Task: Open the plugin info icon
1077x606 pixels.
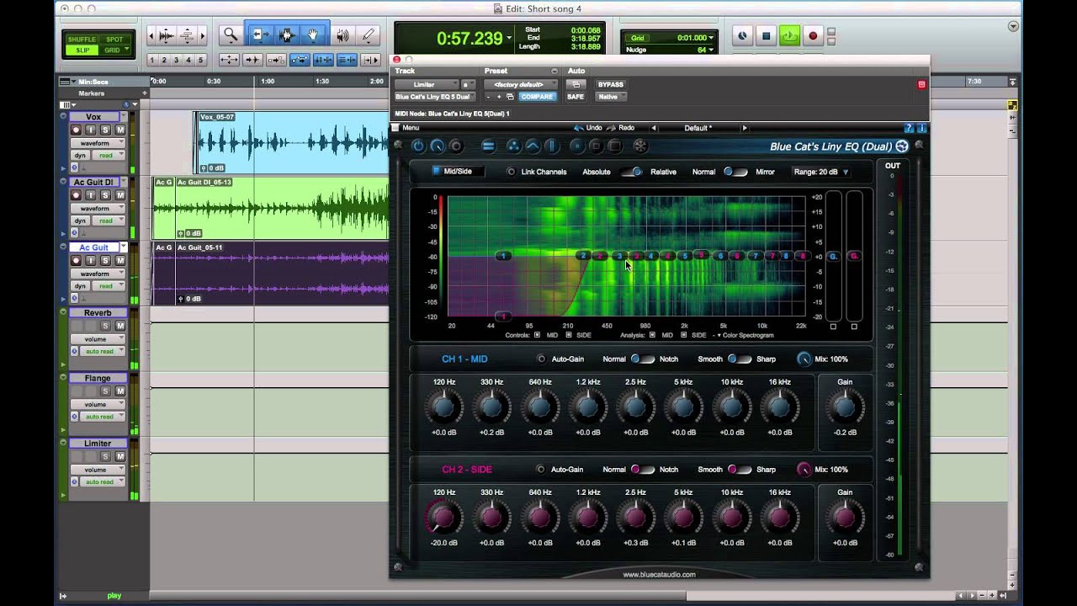Action: pos(921,128)
